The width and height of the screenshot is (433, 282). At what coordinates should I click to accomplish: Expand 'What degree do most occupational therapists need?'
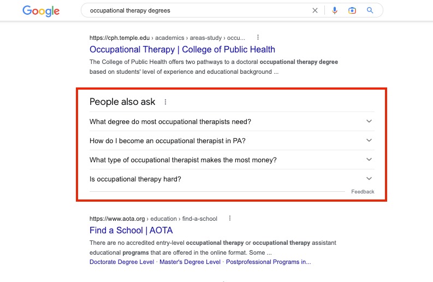tap(369, 121)
